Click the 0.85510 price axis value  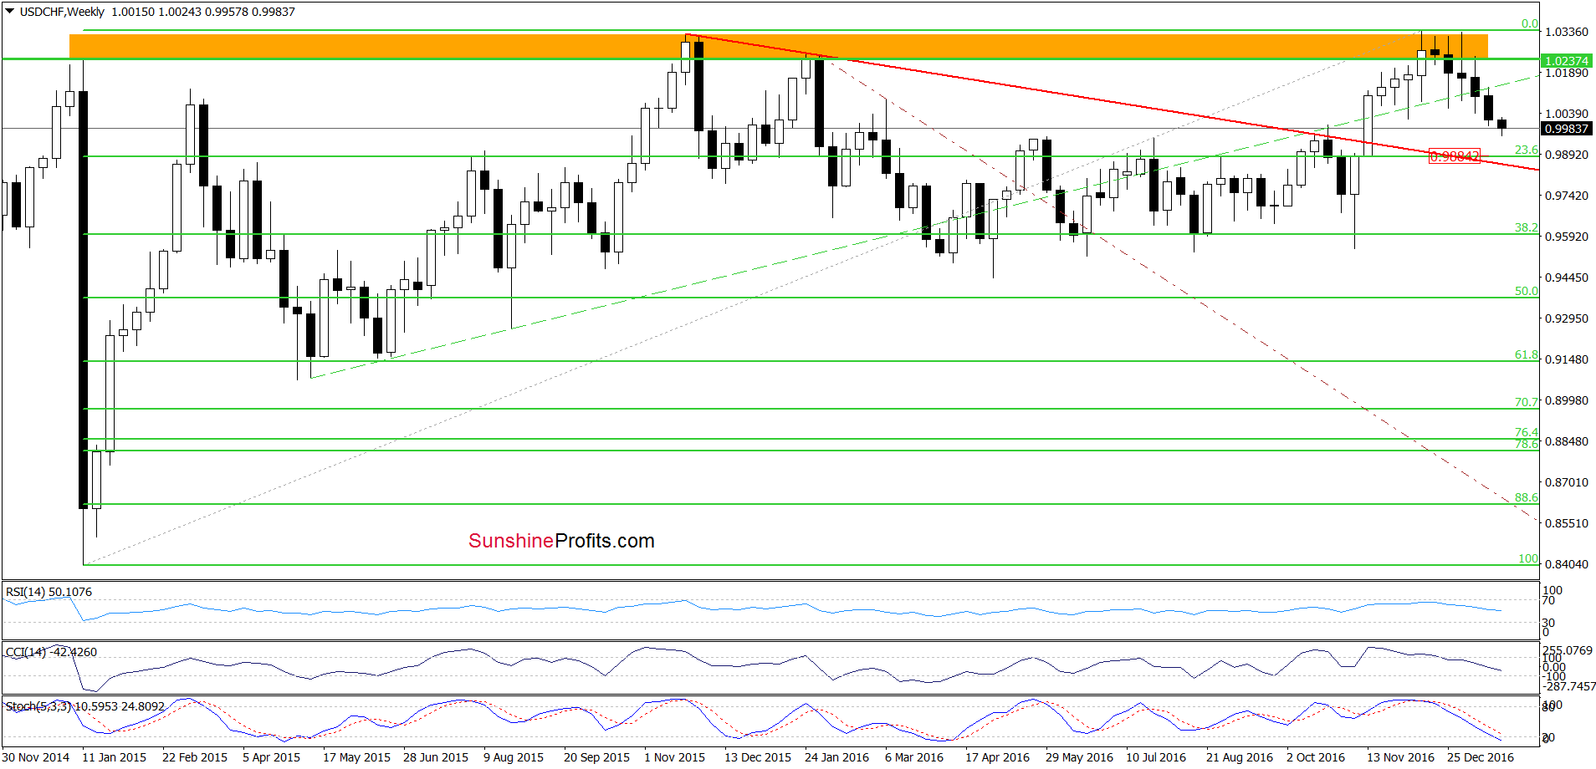click(x=1567, y=523)
